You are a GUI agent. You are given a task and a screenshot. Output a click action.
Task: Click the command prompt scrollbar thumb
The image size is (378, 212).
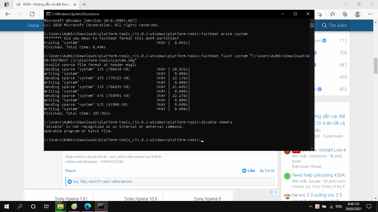click(x=312, y=25)
